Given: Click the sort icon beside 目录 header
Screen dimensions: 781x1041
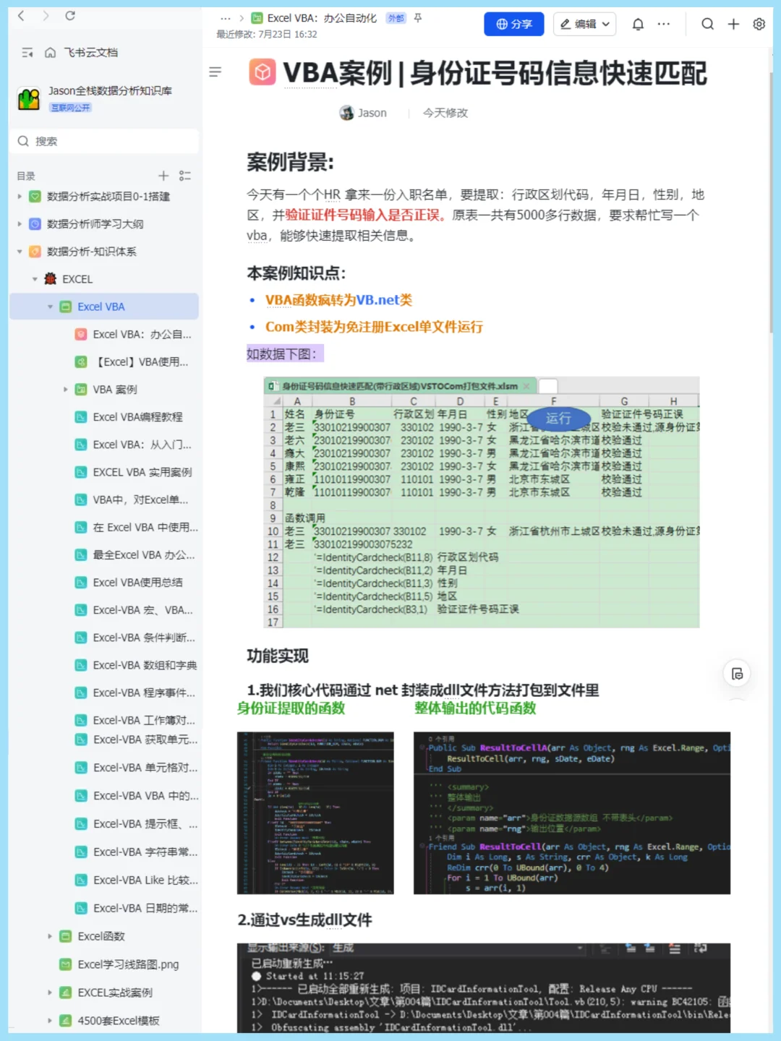Looking at the screenshot, I should (184, 175).
